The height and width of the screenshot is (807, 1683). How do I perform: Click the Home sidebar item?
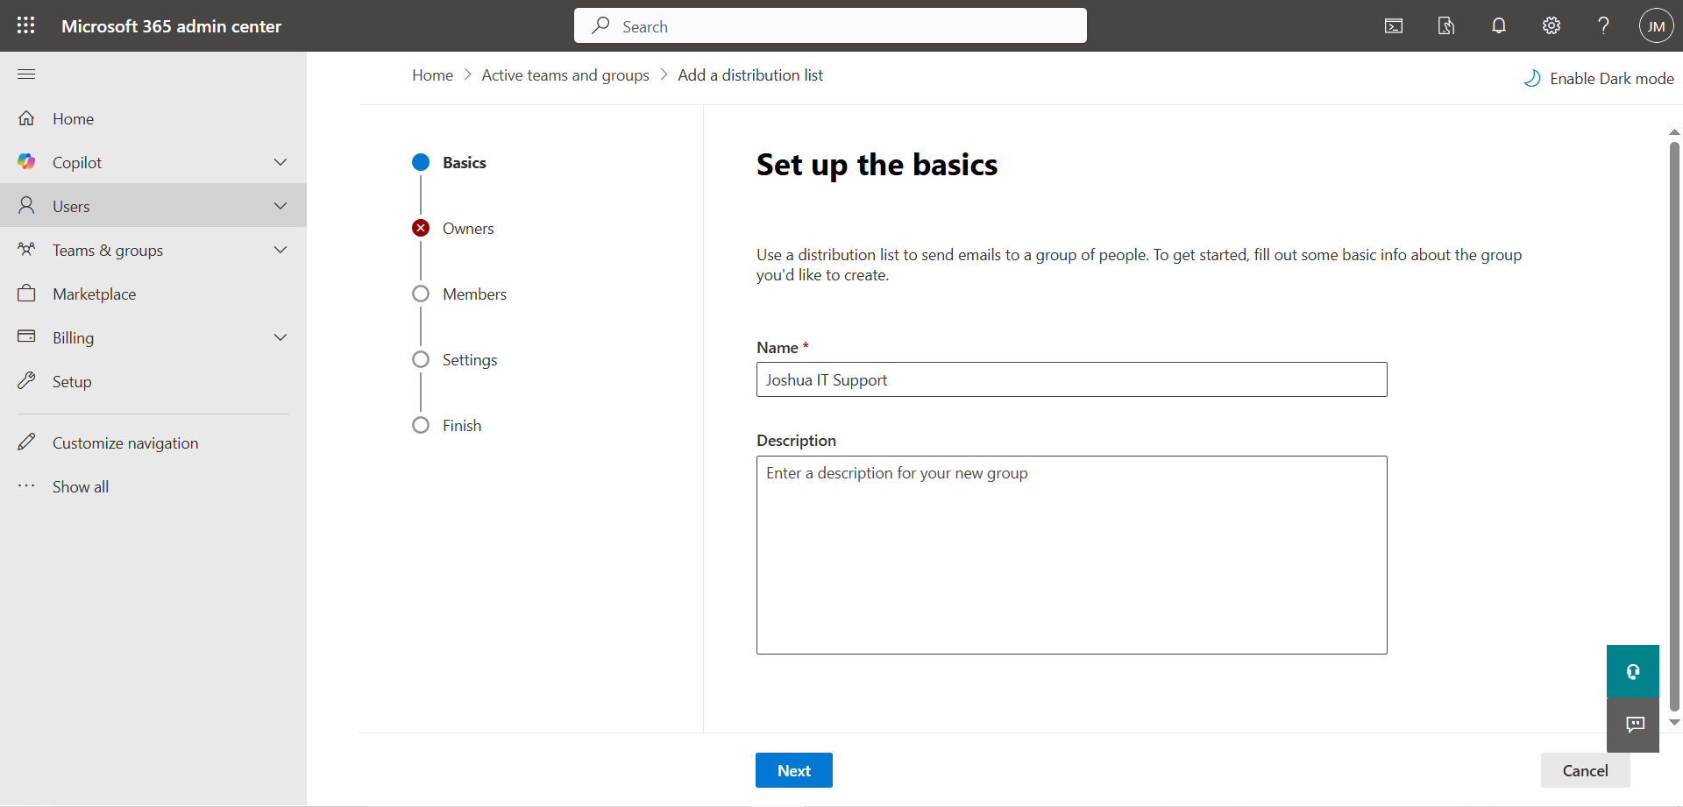click(153, 118)
